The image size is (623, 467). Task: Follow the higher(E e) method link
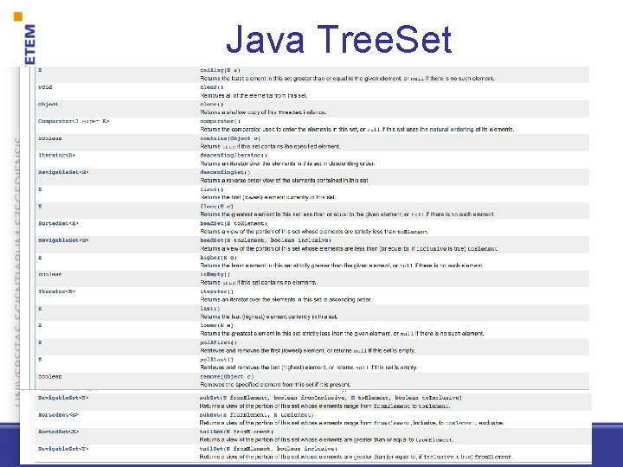[x=218, y=258]
